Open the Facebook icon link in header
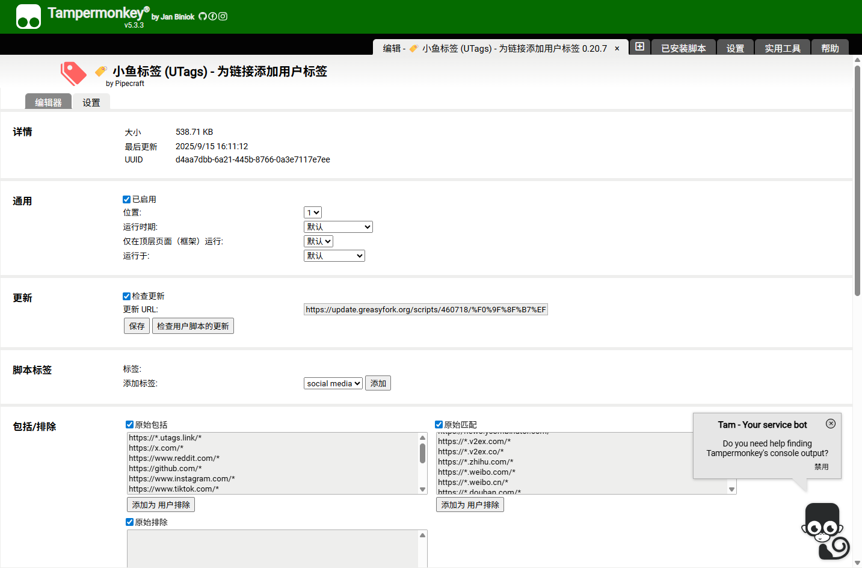Viewport: 862px width, 568px height. [212, 16]
